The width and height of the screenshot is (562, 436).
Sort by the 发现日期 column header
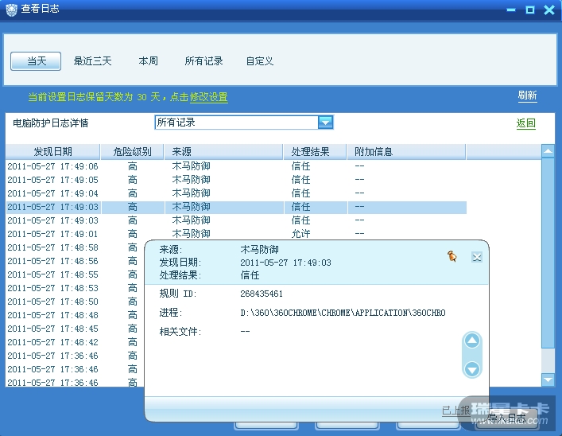52,151
